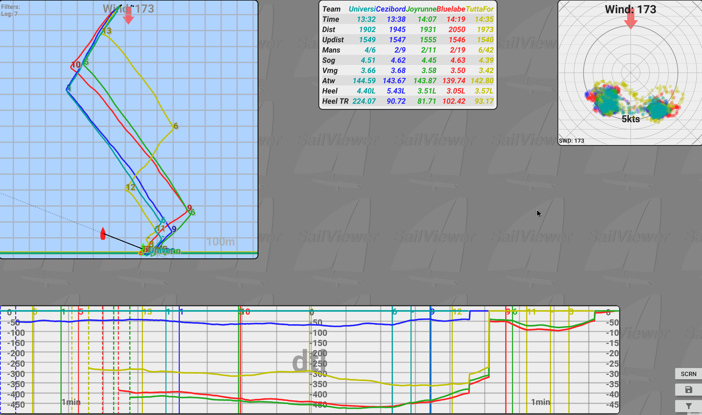Click the Vmg row label in table
The width and height of the screenshot is (702, 415).
330,70
